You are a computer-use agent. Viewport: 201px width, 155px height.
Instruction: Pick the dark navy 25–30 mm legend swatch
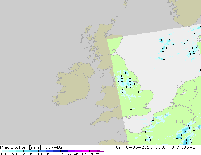64,151
